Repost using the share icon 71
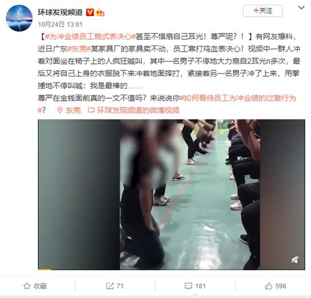Screen dimensions: 311x298 pos(114,286)
